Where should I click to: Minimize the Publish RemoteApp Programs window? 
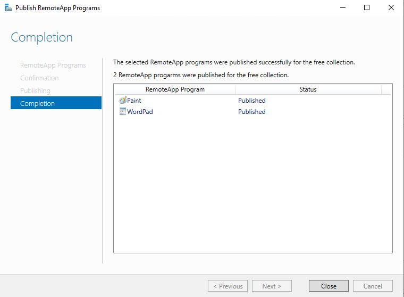343,8
